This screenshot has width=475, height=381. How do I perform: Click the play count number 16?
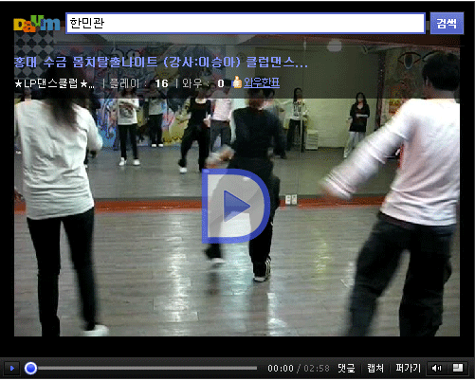[x=161, y=83]
